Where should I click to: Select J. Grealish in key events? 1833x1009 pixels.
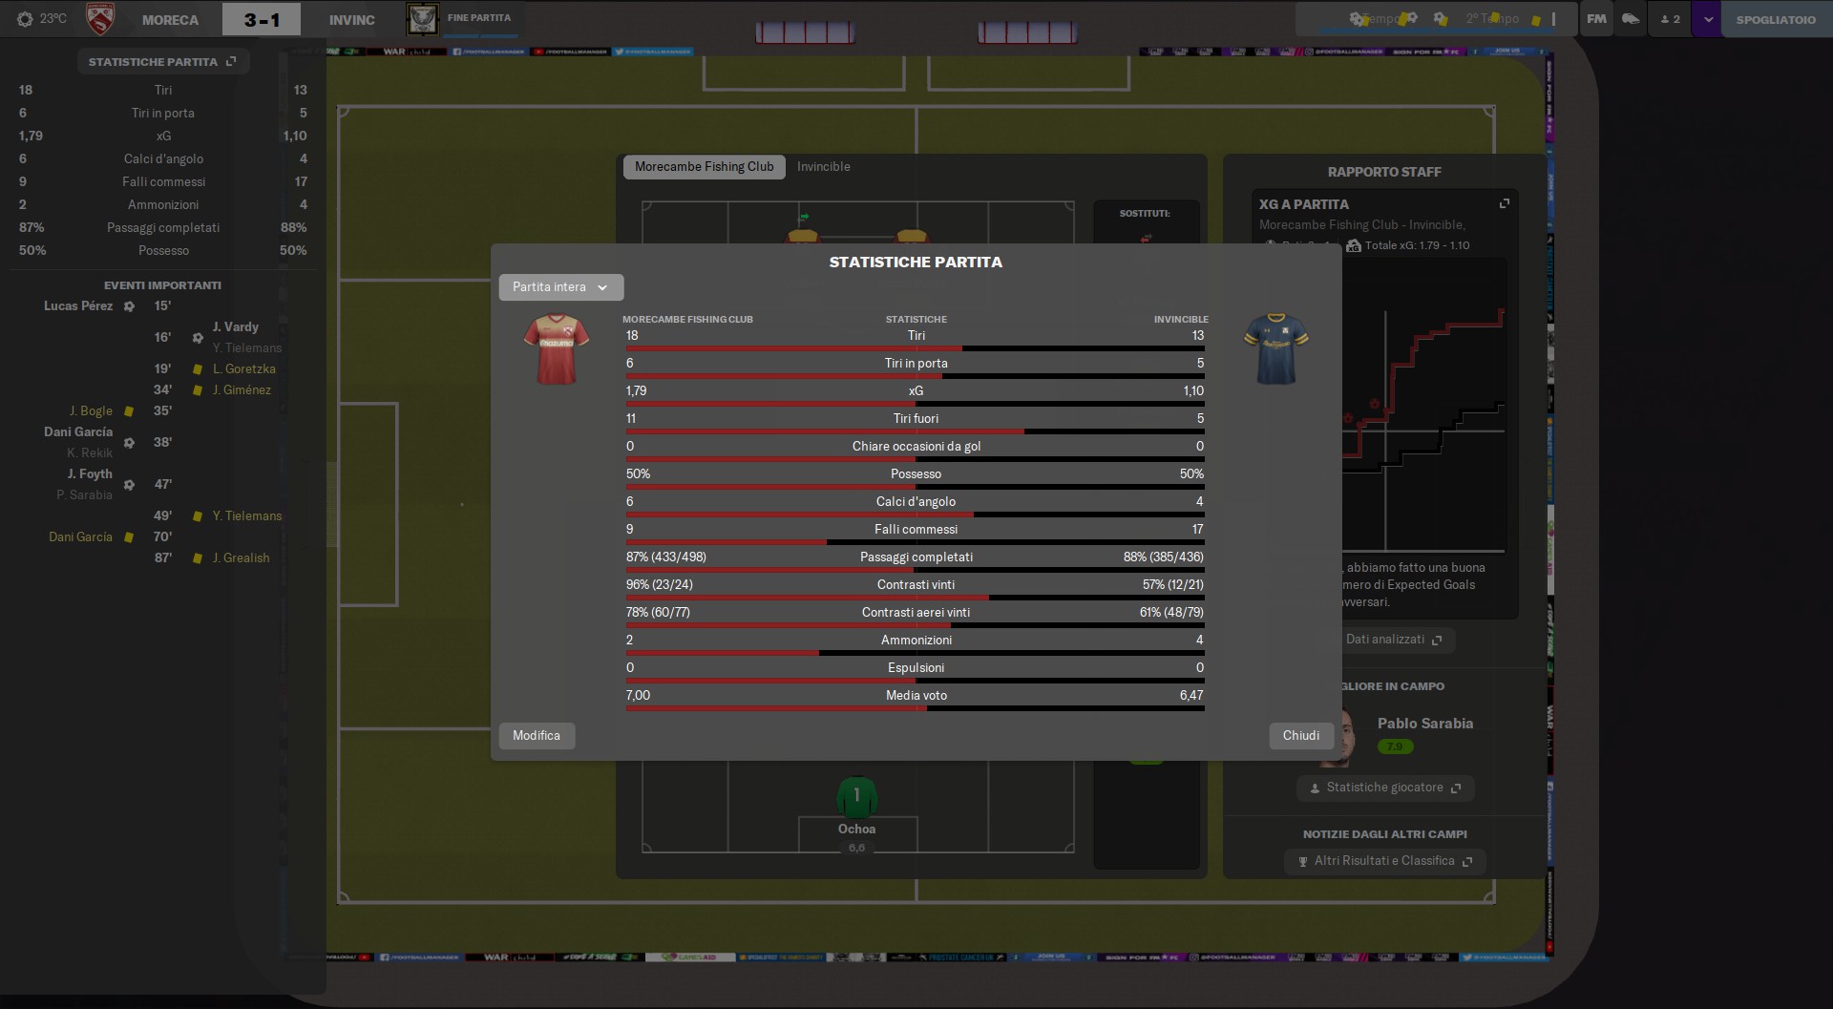(241, 558)
